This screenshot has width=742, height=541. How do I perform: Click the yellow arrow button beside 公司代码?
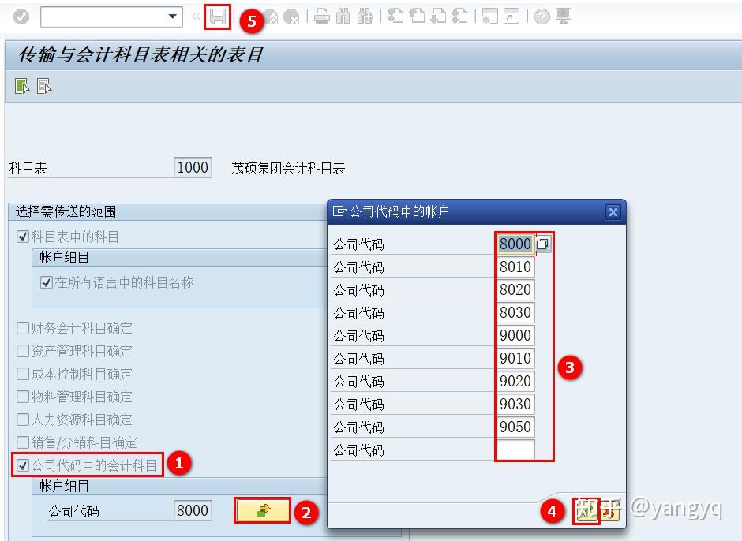264,510
